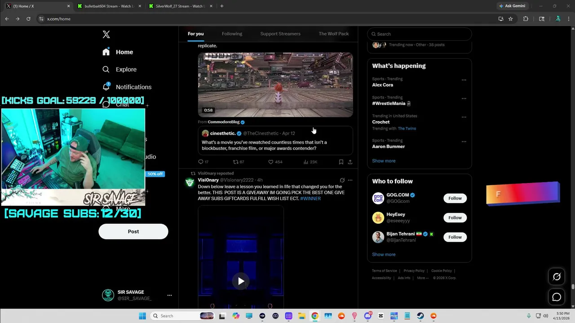Go back in browser history
The height and width of the screenshot is (323, 575).
7,19
